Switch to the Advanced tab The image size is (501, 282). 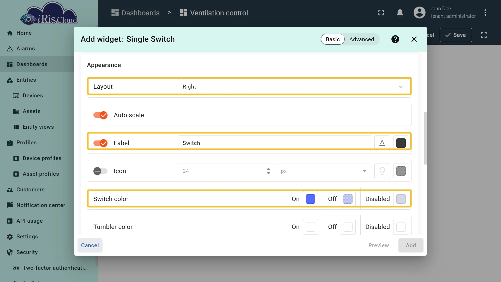[362, 39]
